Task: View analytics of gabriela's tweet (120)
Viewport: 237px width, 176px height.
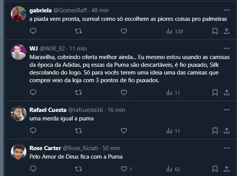Action: [174, 31]
